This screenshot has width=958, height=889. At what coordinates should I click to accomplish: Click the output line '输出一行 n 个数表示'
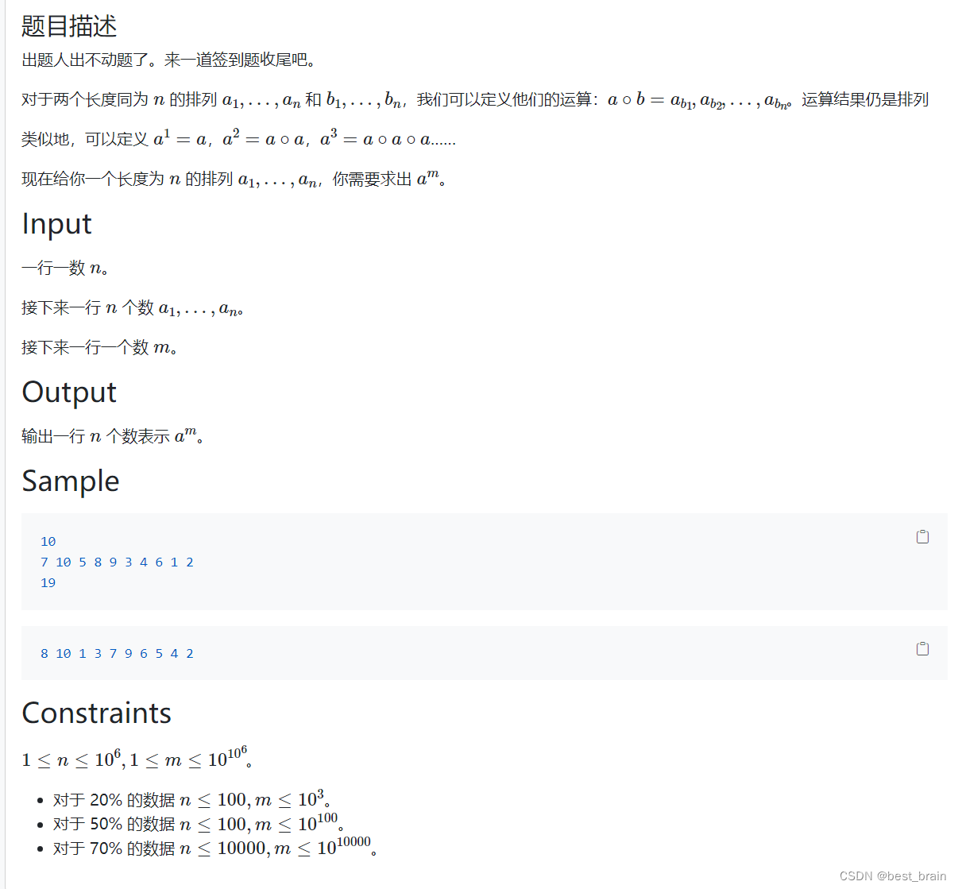point(114,436)
